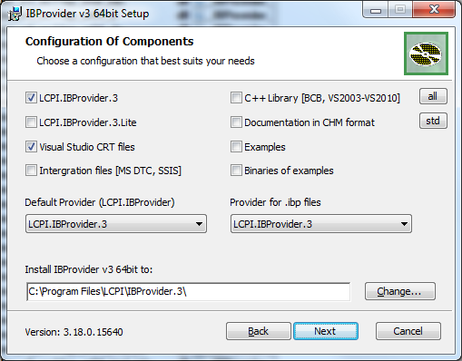Click the arrow of Default Provider combo box

pyautogui.click(x=199, y=224)
